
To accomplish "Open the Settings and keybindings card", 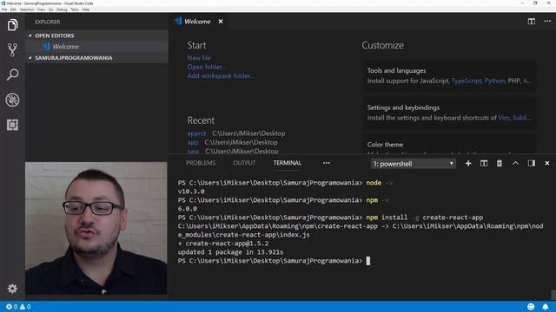I will (449, 113).
